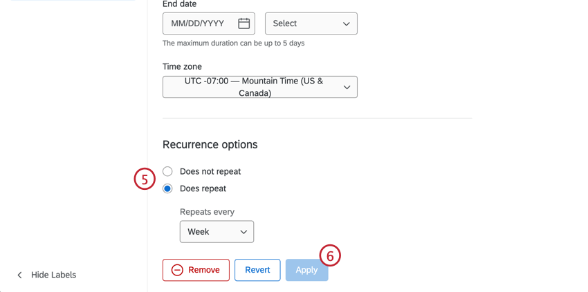Click the Remove button
588x292 pixels.
tap(196, 270)
